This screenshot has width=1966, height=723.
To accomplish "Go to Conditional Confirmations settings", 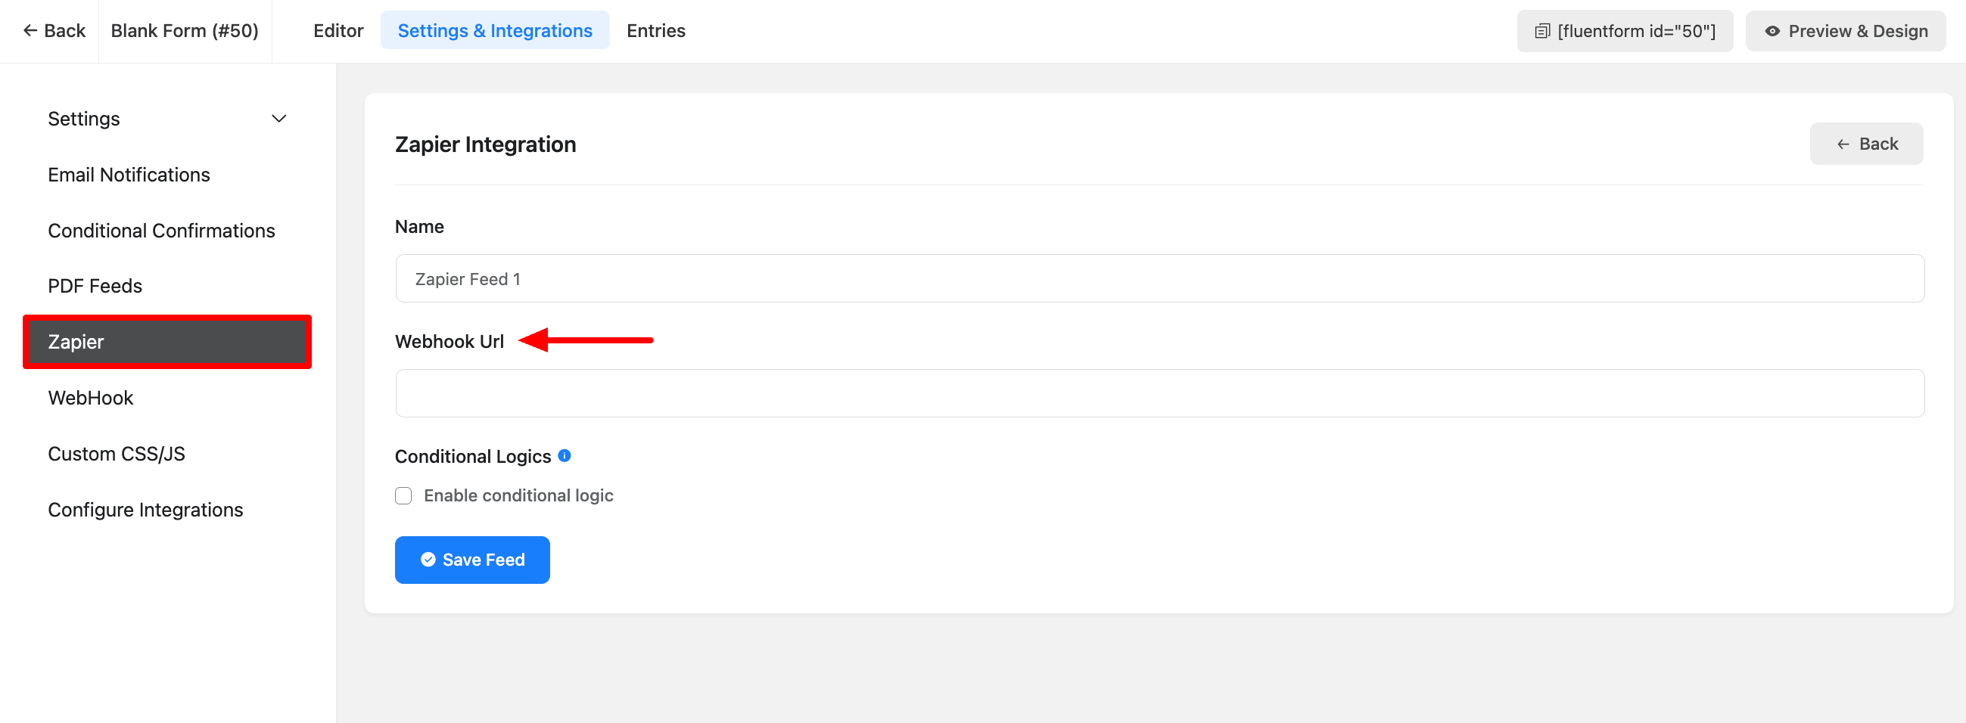I will (161, 231).
